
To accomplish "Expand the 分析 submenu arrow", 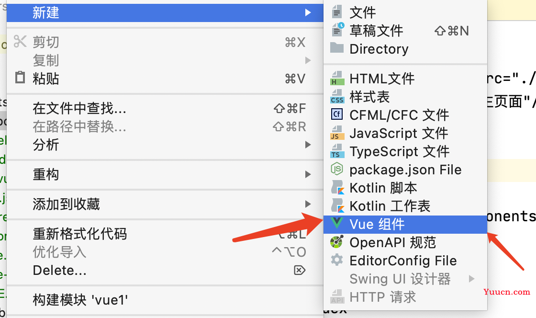I will 308,145.
